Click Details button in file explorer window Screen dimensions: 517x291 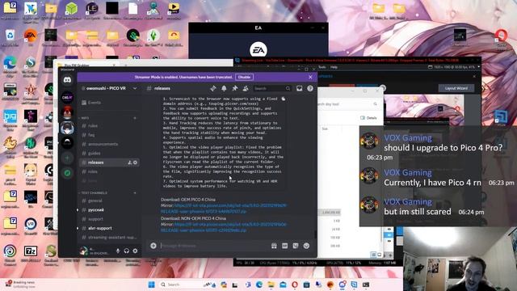pos(368,118)
